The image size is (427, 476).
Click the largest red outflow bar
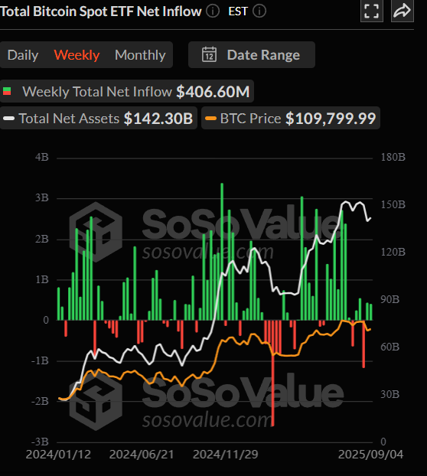click(272, 373)
